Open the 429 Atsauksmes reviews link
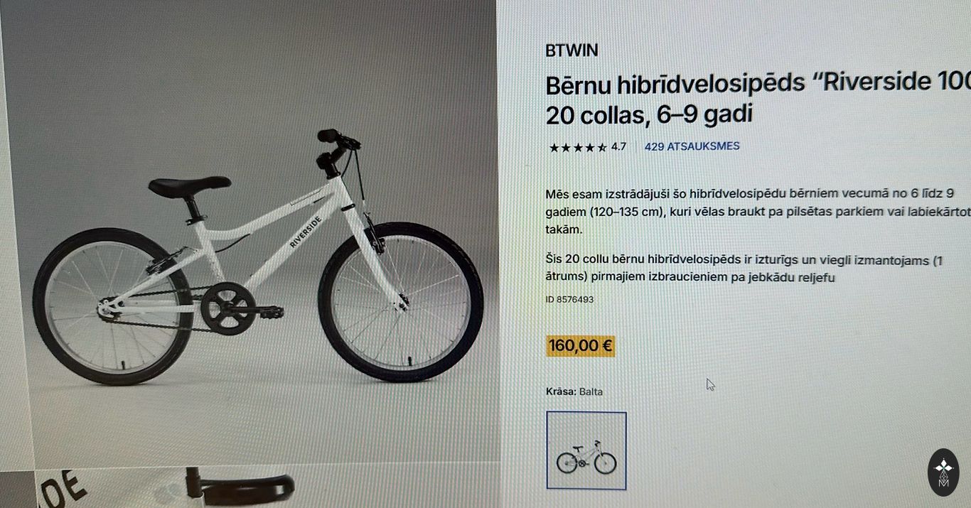This screenshot has height=508, width=971. click(692, 146)
